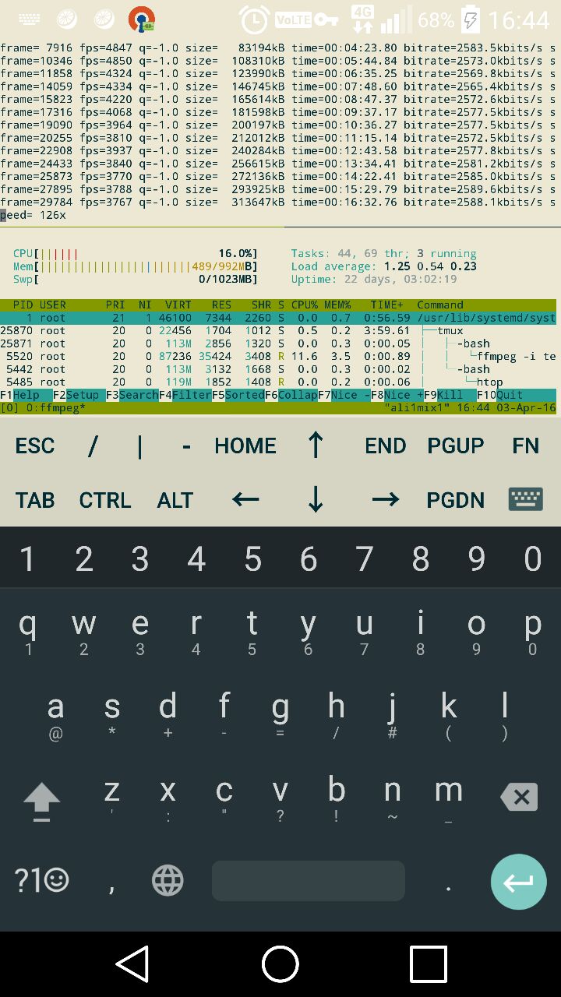Viewport: 561px width, 997px height.
Task: Tap the ESC extra key
Action: point(35,446)
